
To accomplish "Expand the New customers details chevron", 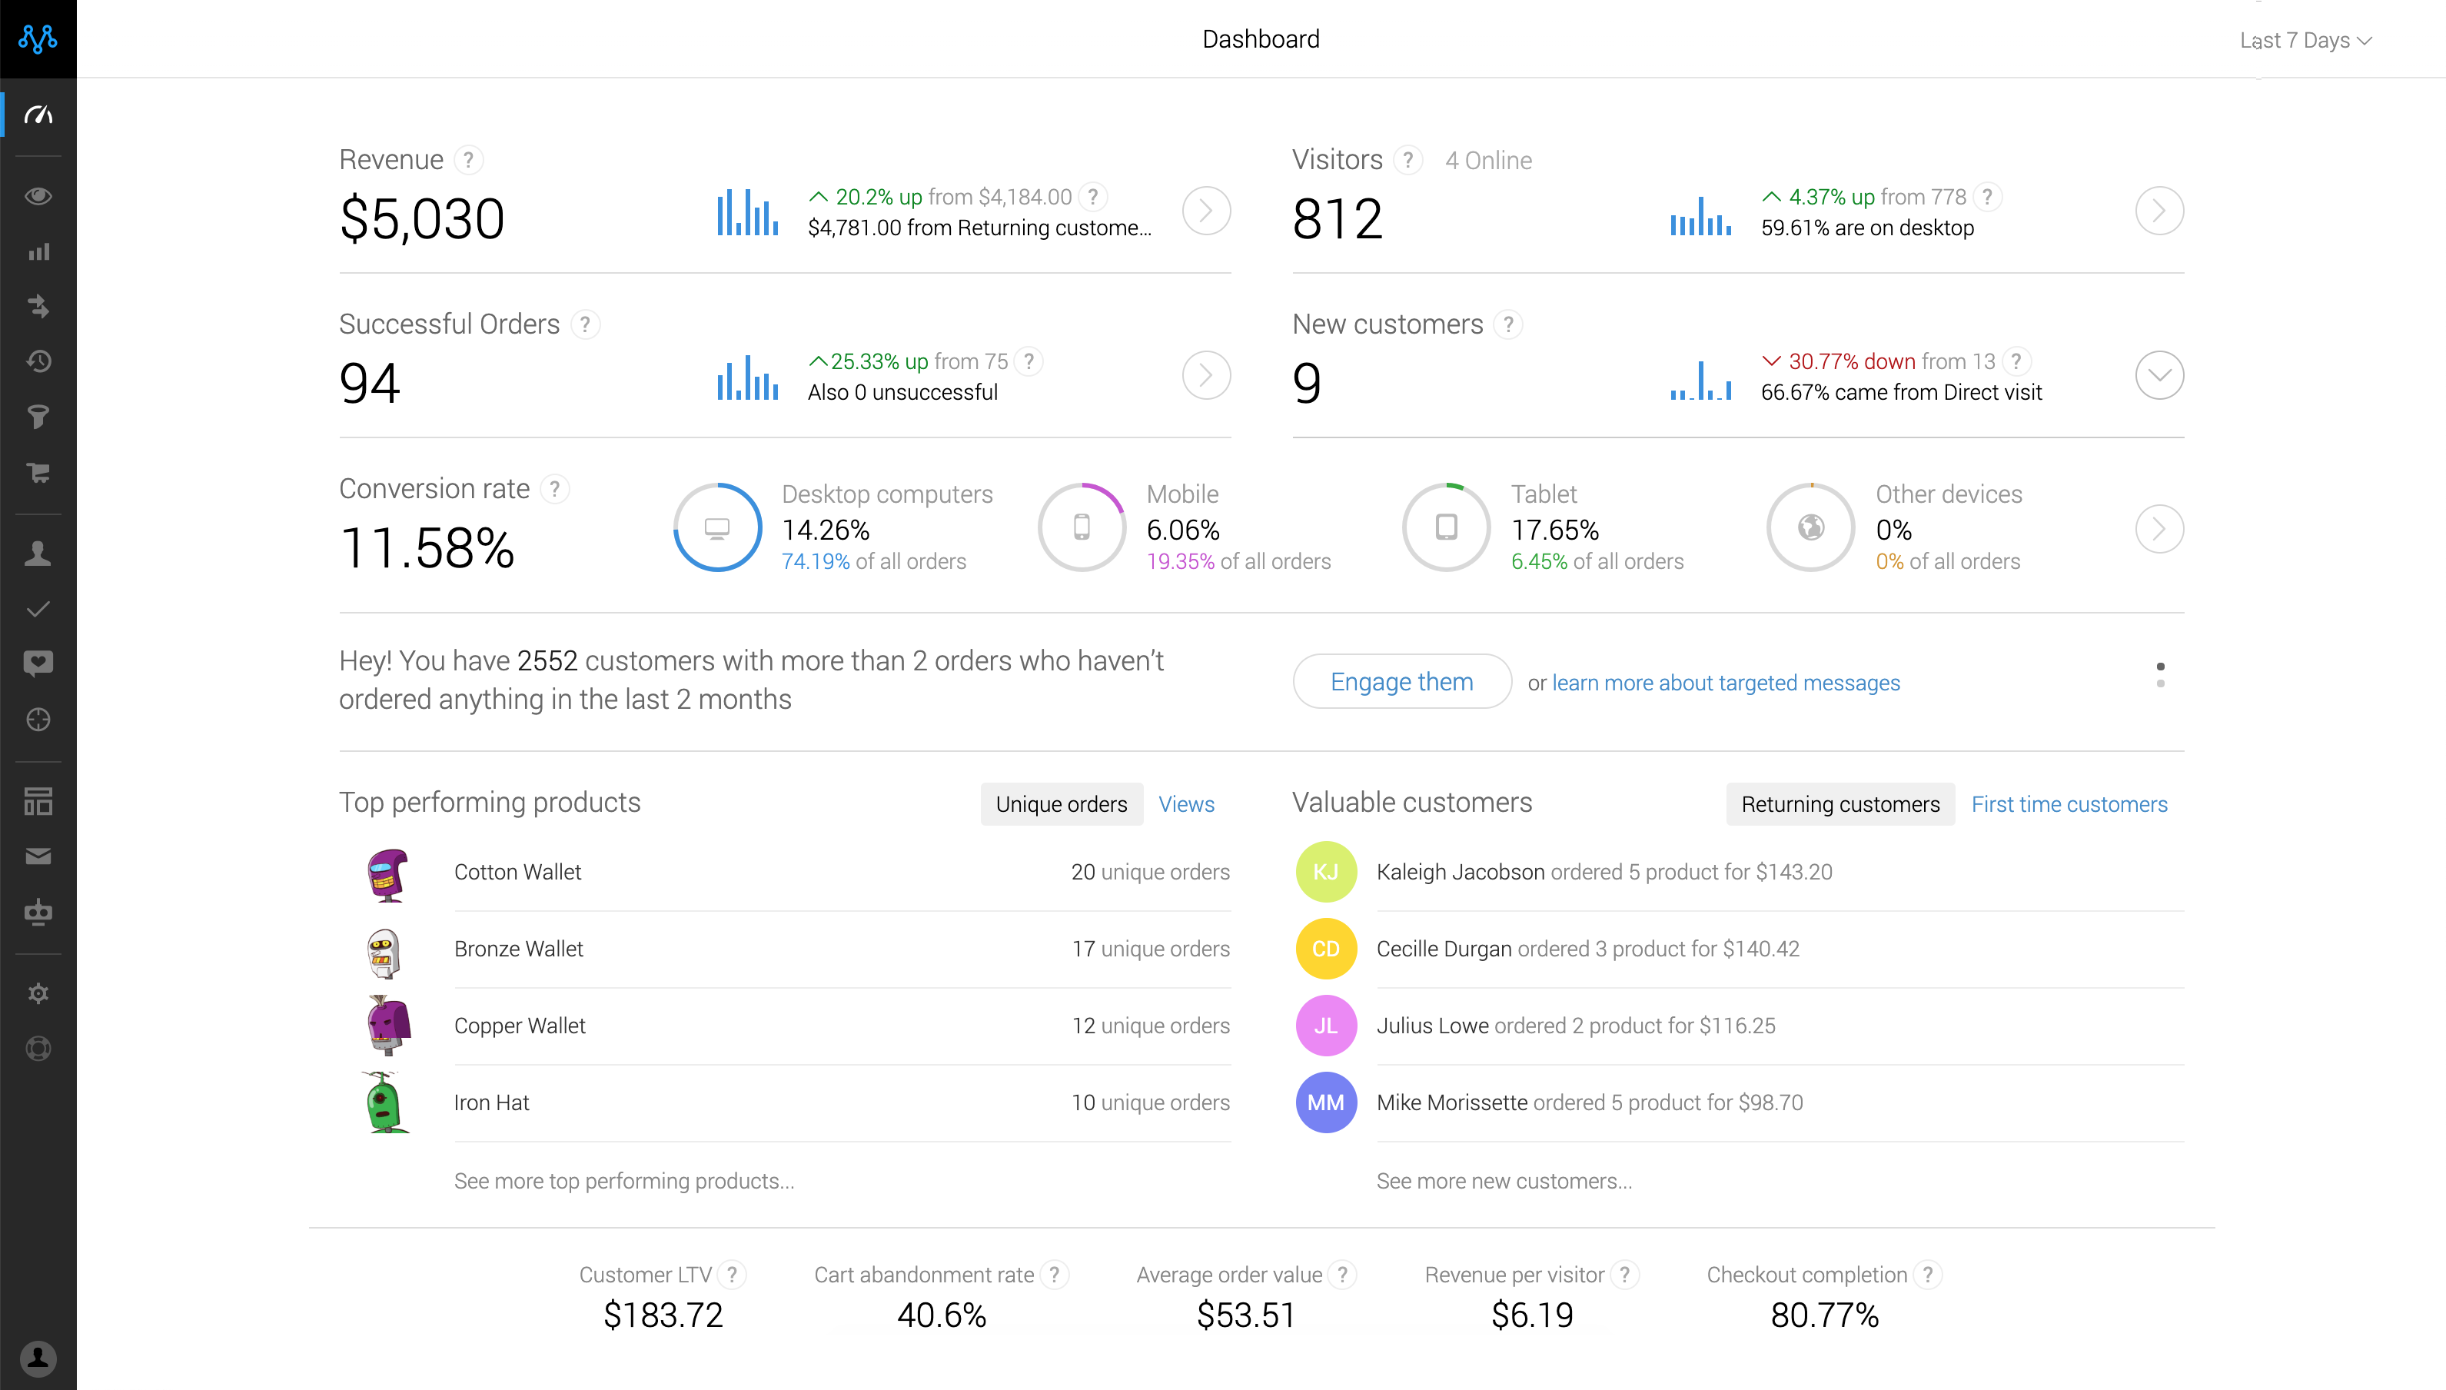I will [x=2160, y=374].
